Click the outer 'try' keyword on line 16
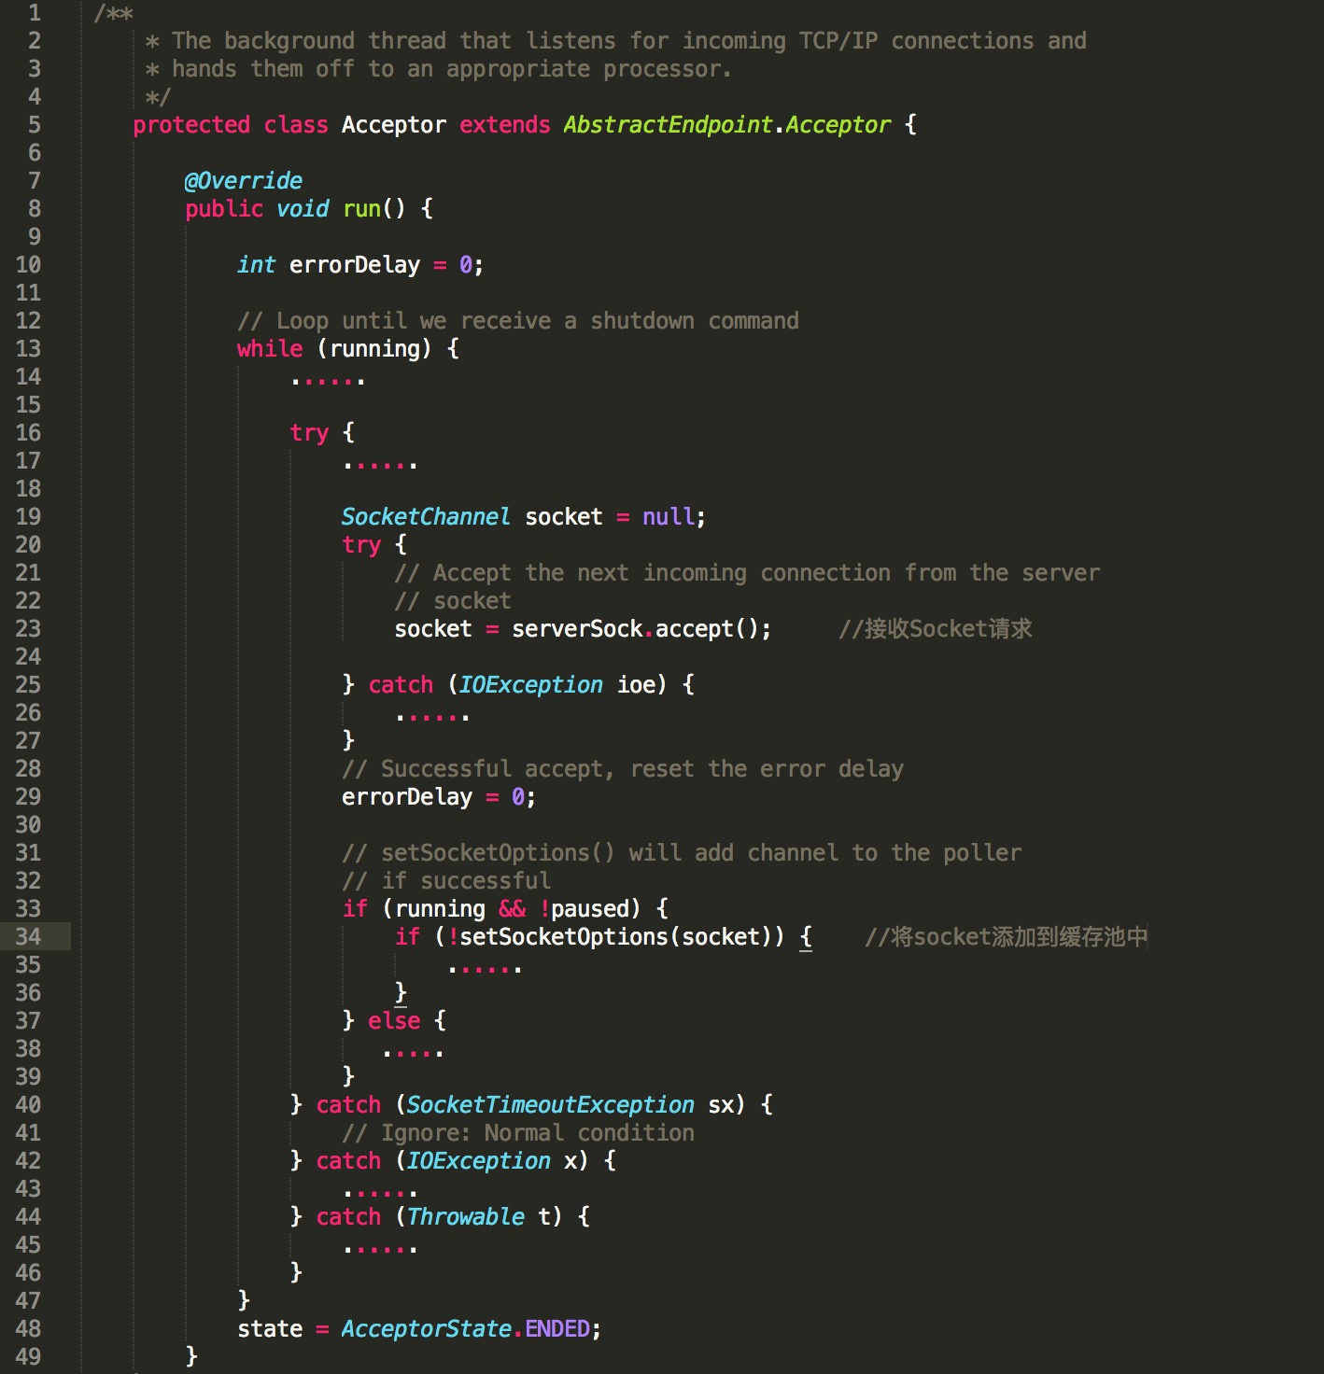The height and width of the screenshot is (1374, 1324). (x=309, y=433)
